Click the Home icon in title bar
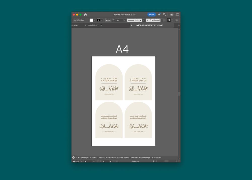The image size is (252, 180). pyautogui.click(x=85, y=15)
